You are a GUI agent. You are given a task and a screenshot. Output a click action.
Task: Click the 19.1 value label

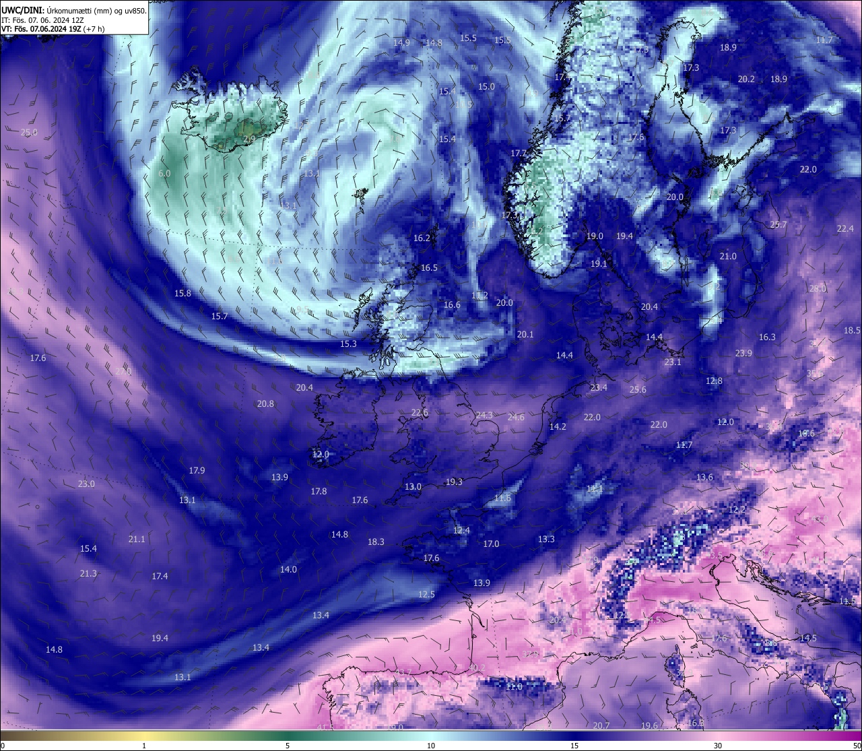(599, 263)
